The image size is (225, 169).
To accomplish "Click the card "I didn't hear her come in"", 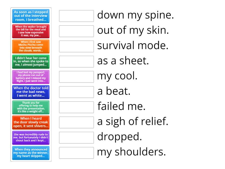I will point(31,62).
